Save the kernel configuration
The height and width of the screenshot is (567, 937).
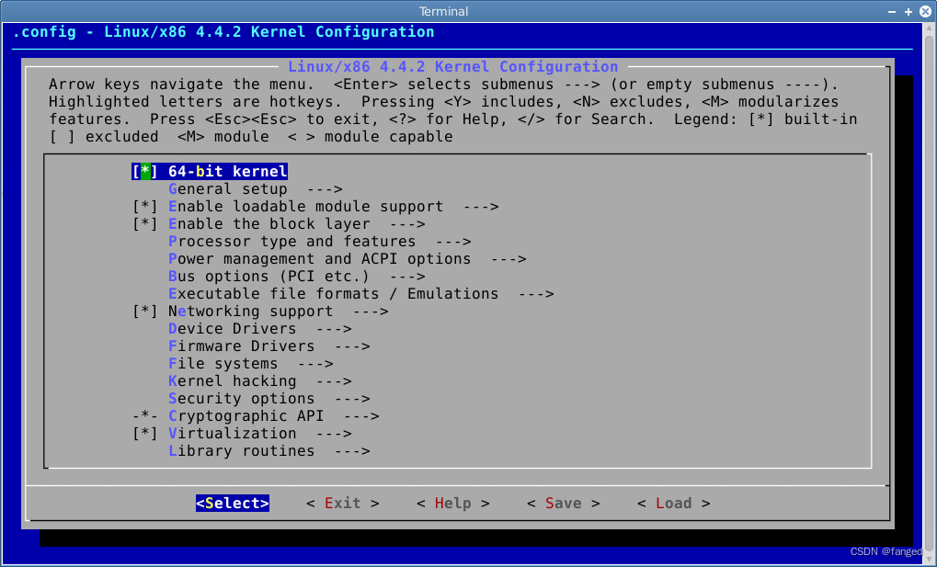coord(563,503)
